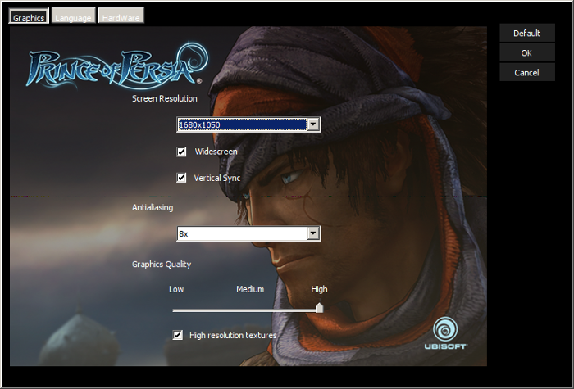The height and width of the screenshot is (389, 574).
Task: Click the Graphics Quality slider thumb
Action: 319,308
